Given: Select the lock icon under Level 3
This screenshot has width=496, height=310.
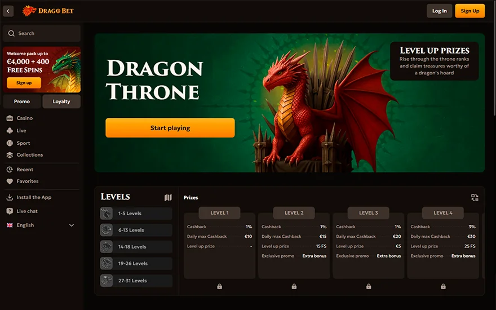Looking at the screenshot, I should click(369, 286).
